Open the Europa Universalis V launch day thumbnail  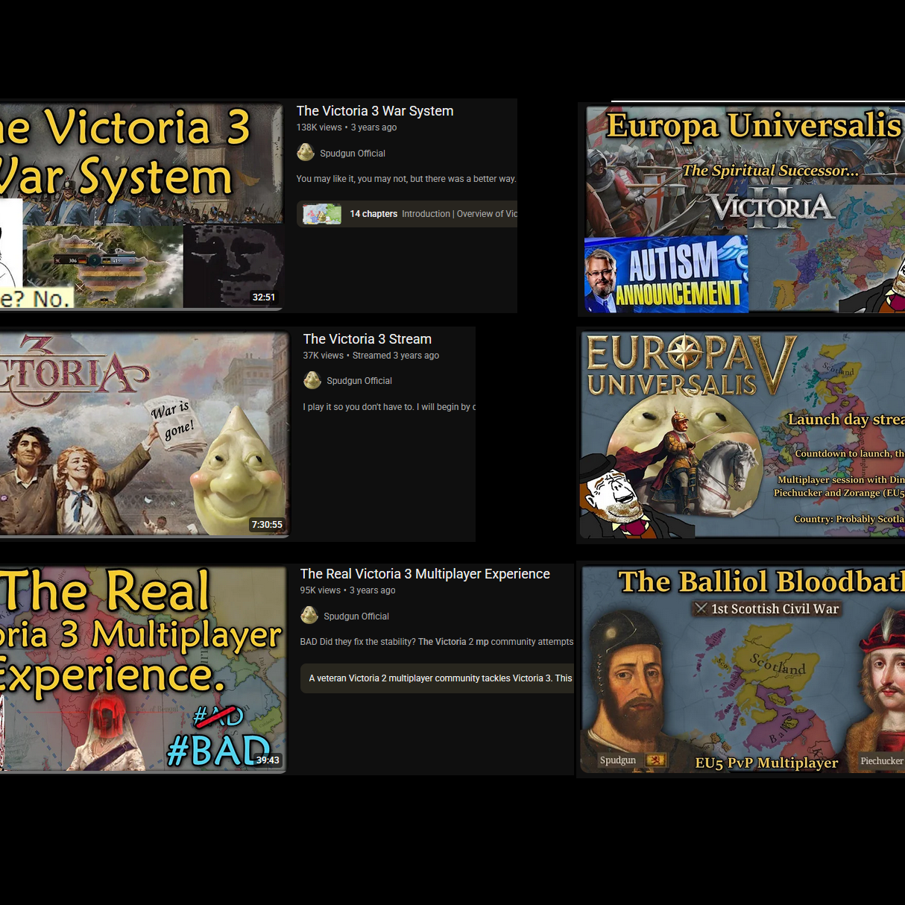742,435
